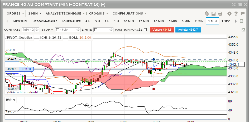Image resolution: width=249 pixels, height=122 pixels.
Task: Open PIVOT Quotidien indicator label
Action: click(20, 37)
